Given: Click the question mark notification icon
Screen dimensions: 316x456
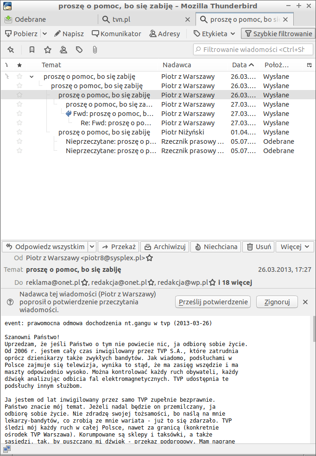Looking at the screenshot, I should [x=10, y=302].
